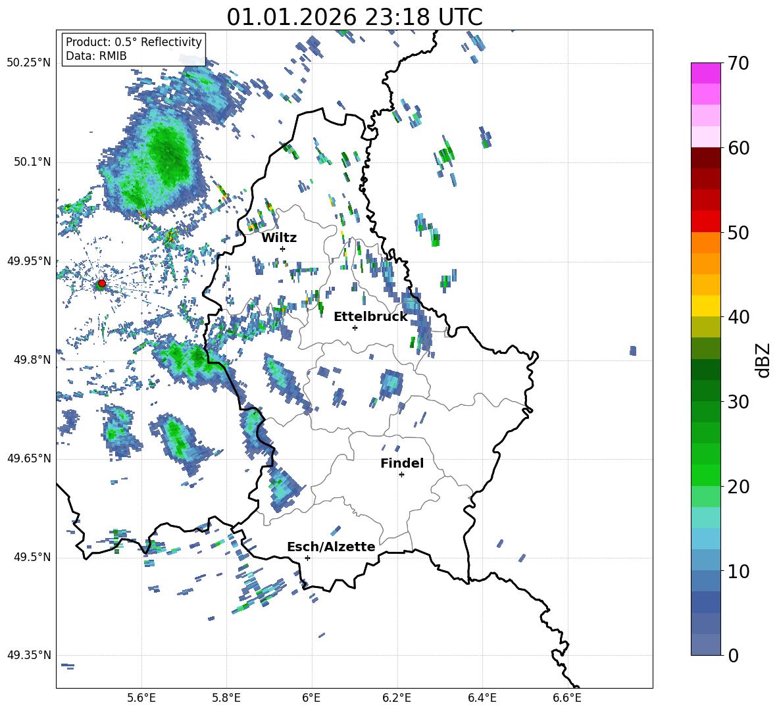
Task: Click the 30 tick on colorbar
Action: click(x=738, y=401)
